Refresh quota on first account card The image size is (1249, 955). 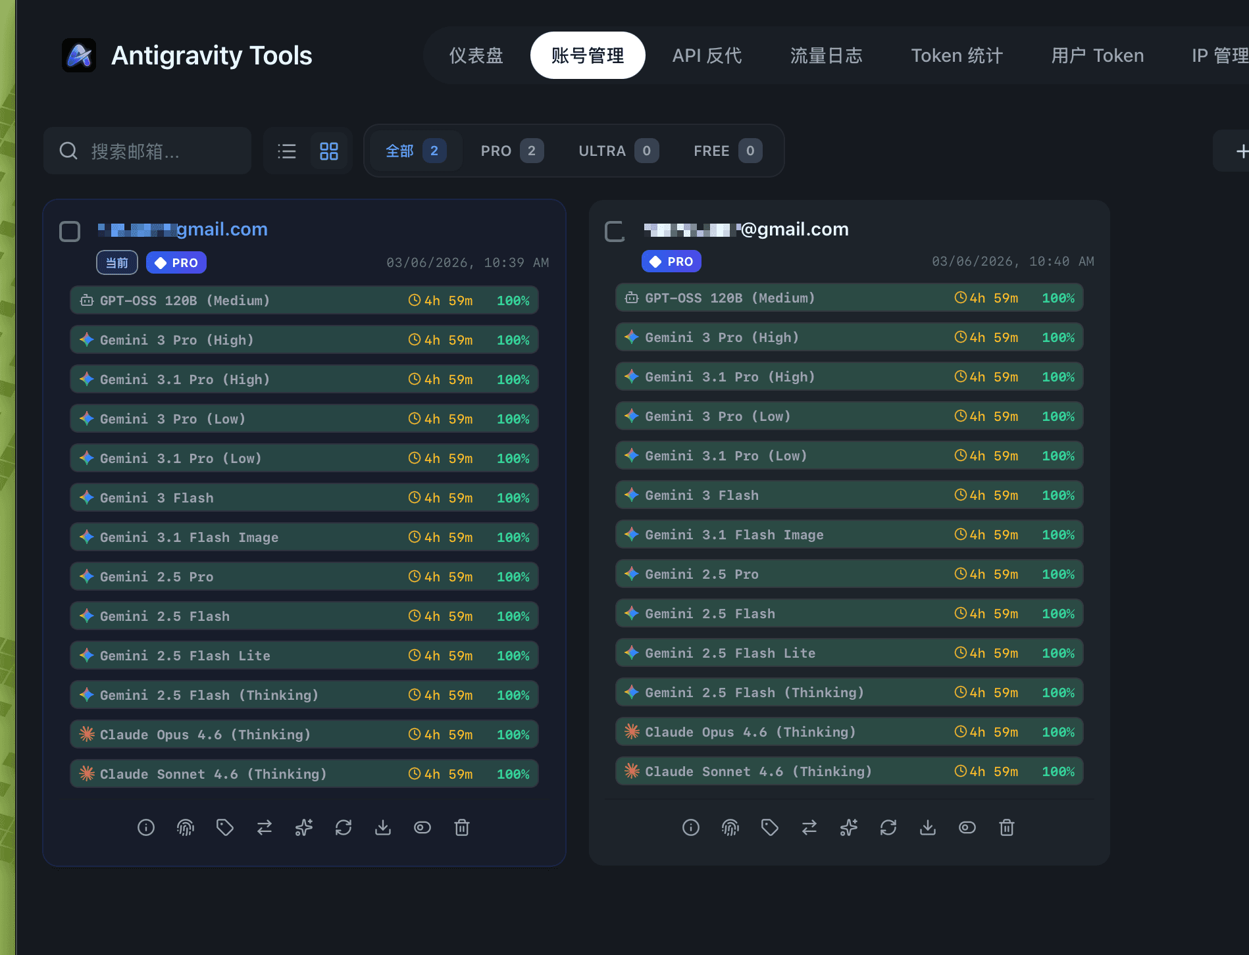pos(344,827)
